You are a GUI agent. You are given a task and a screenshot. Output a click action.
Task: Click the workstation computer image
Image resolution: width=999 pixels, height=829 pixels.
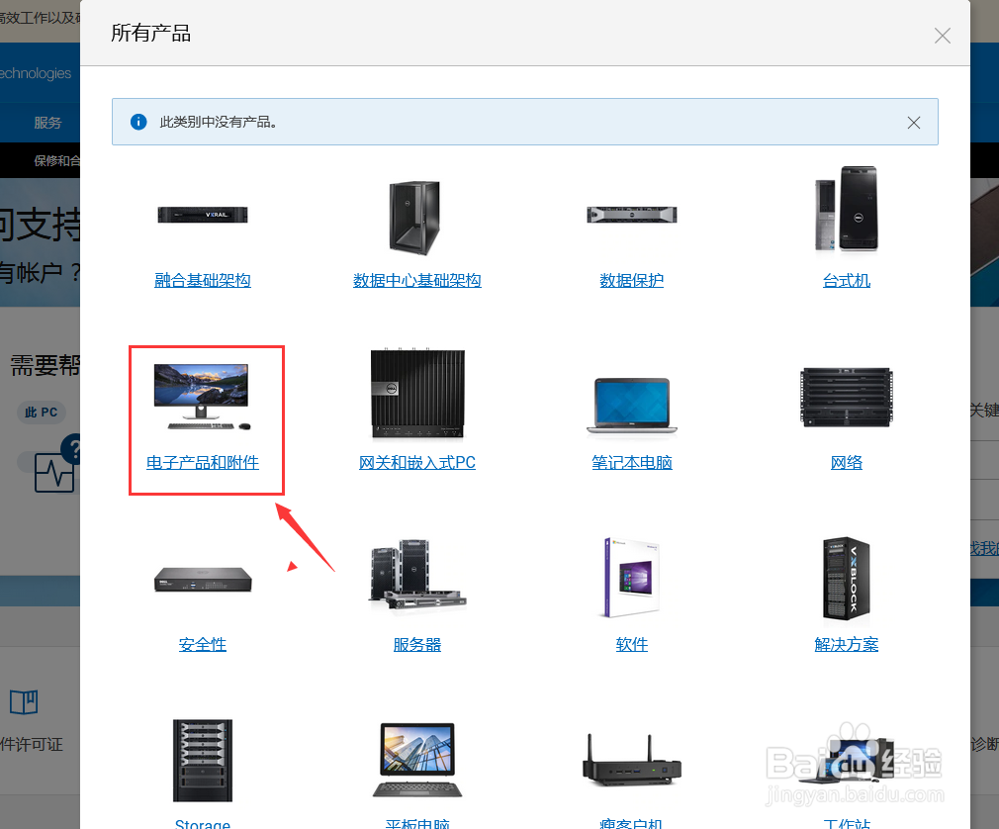pos(846,760)
